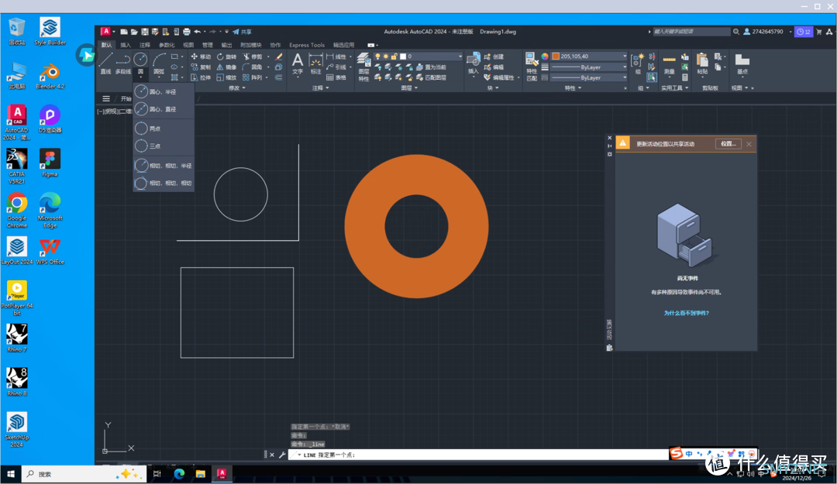This screenshot has width=837, height=484.
Task: Click the white layer 0 color swatch
Action: [403, 57]
